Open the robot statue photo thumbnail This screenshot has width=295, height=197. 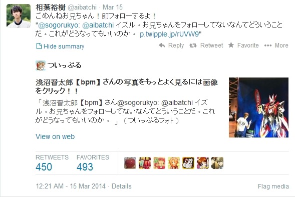(258, 107)
